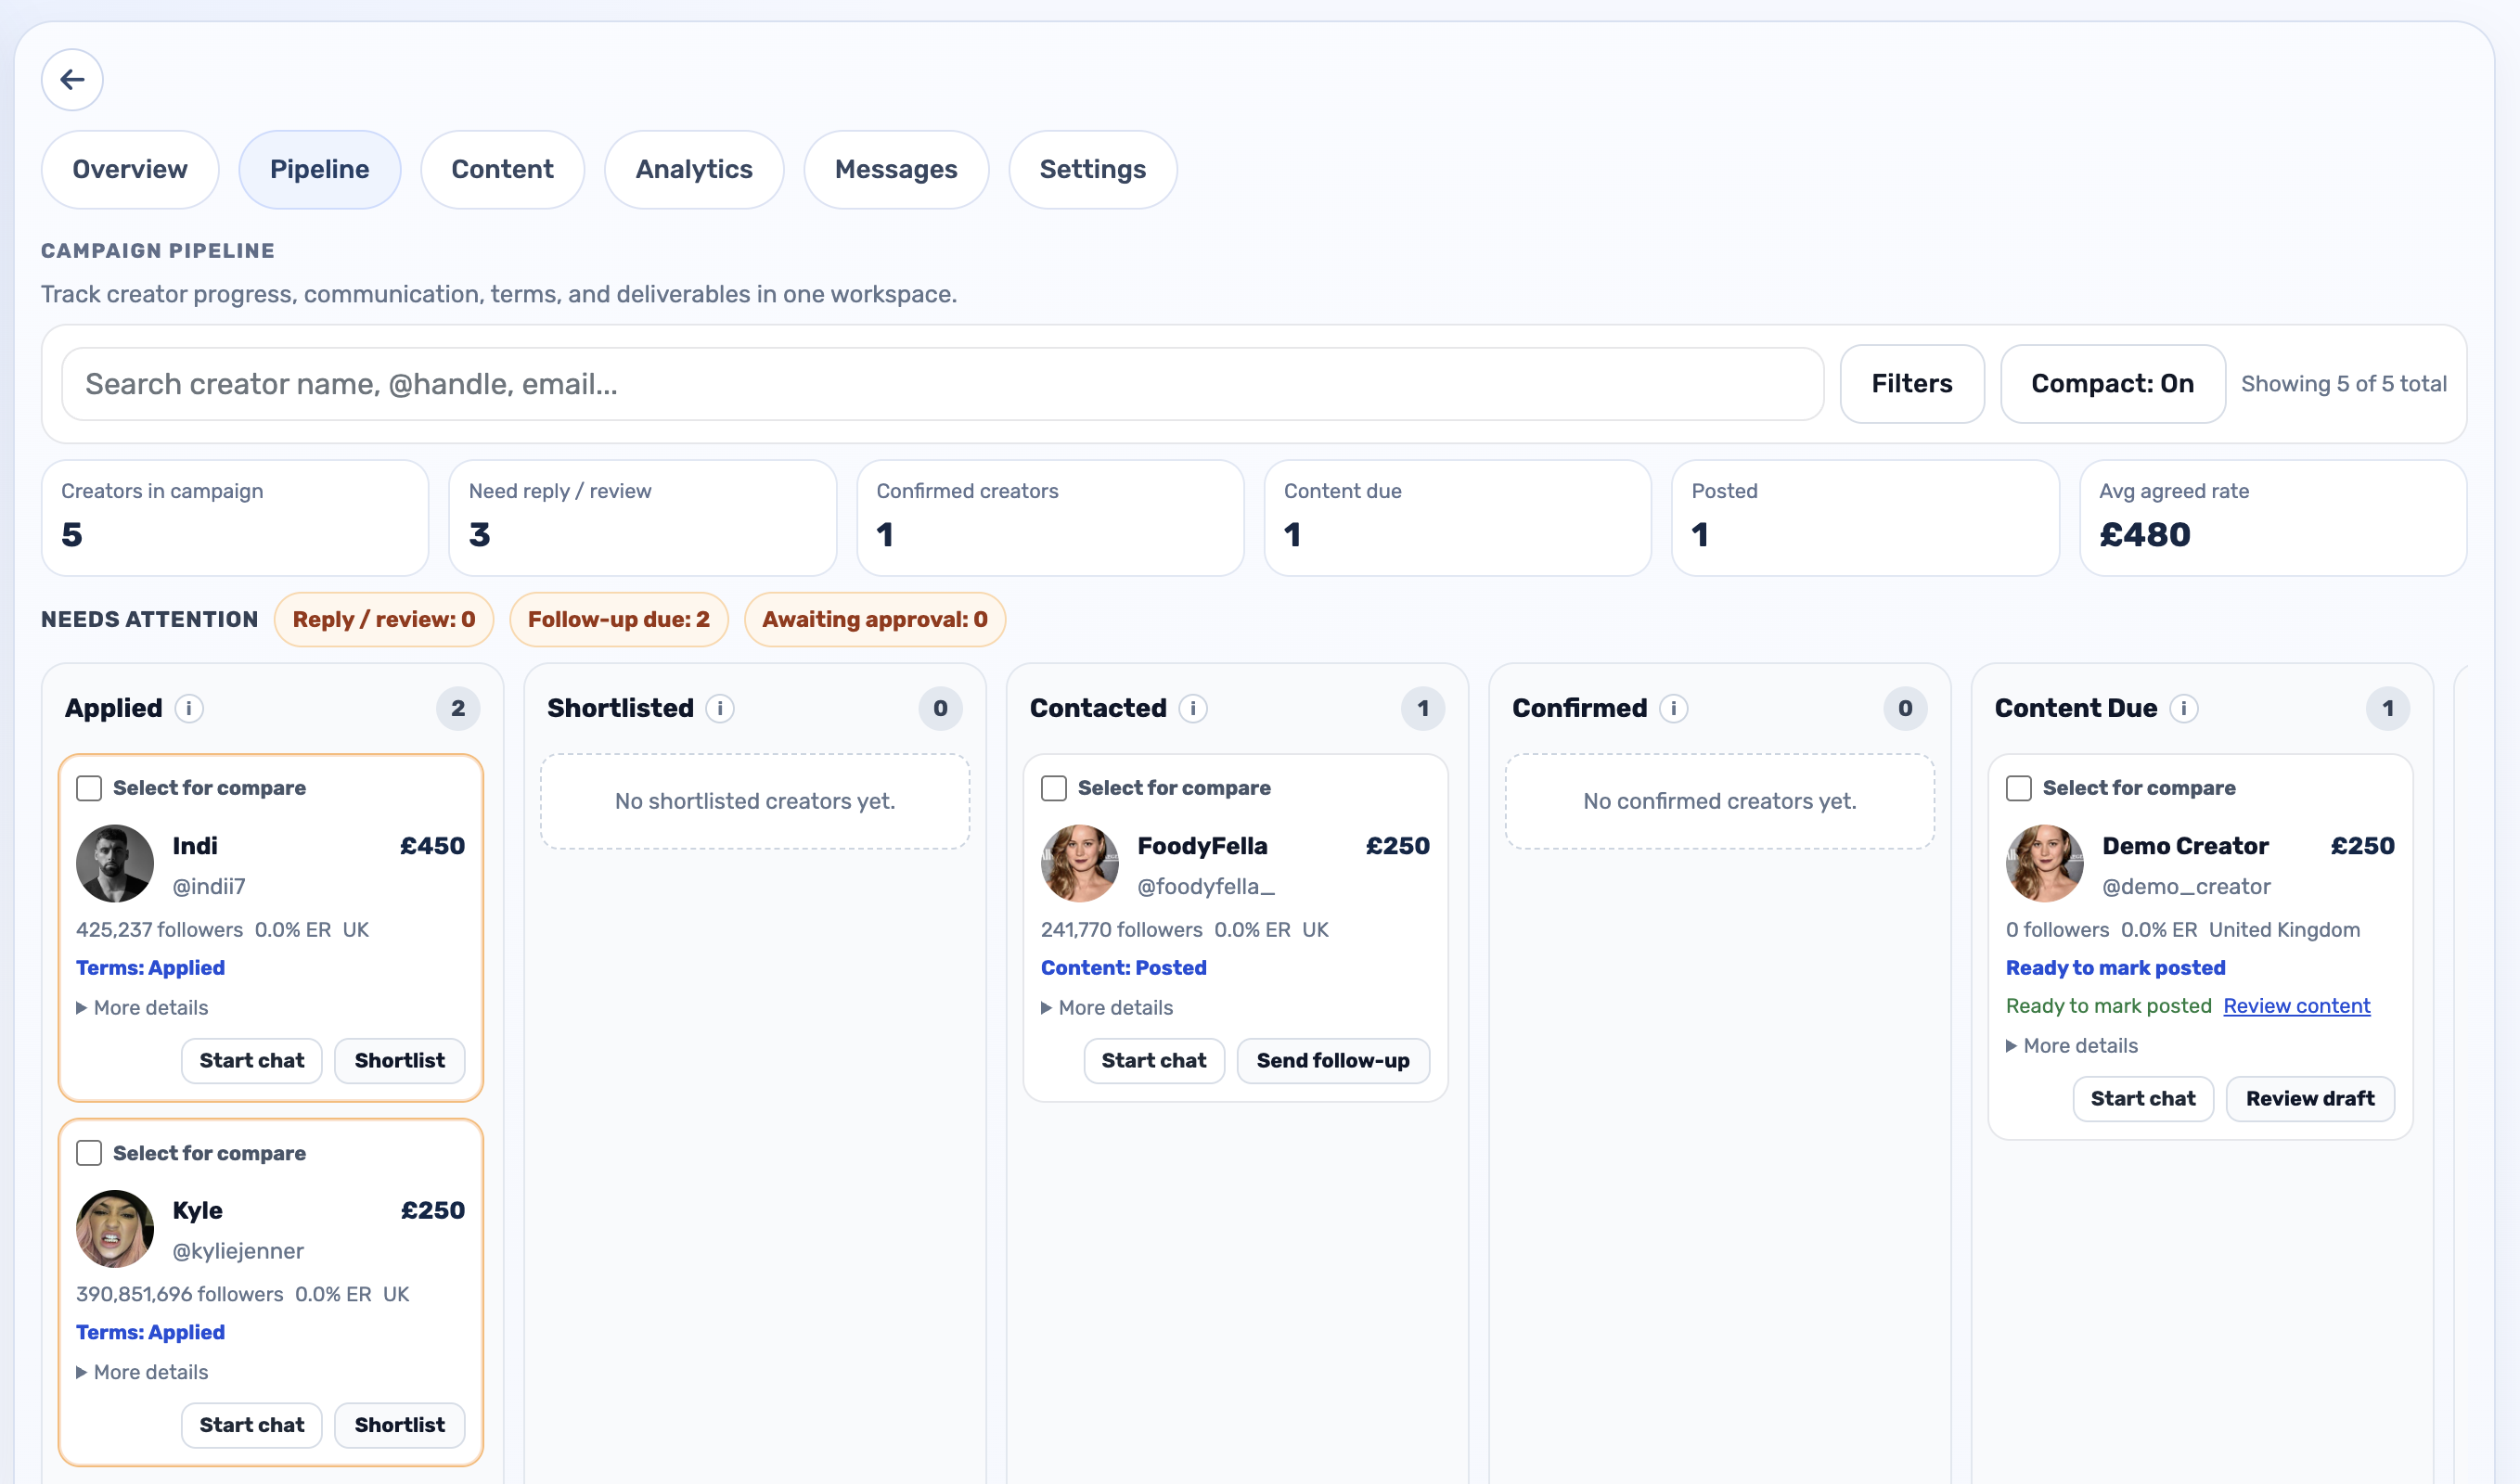Switch to the Analytics tab
Image resolution: width=2520 pixels, height=1484 pixels.
pyautogui.click(x=693, y=169)
